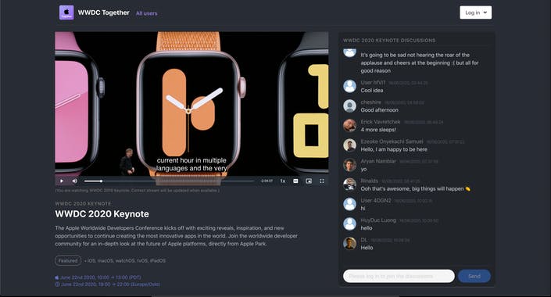Toggle closed captions on video

click(295, 181)
